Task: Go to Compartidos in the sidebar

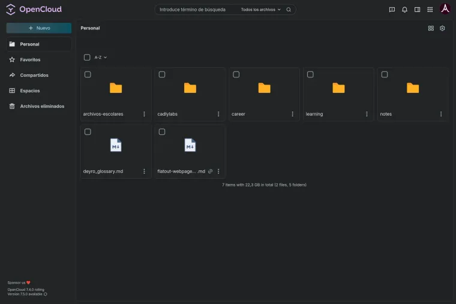Action: click(38, 75)
